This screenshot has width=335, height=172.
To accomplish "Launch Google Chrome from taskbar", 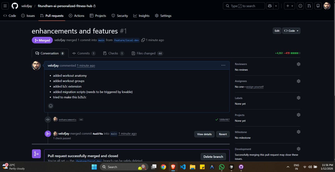I will [x=164, y=167].
